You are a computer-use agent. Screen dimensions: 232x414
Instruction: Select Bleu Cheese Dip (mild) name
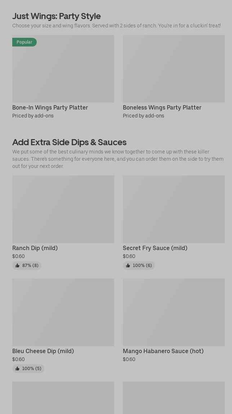43,351
